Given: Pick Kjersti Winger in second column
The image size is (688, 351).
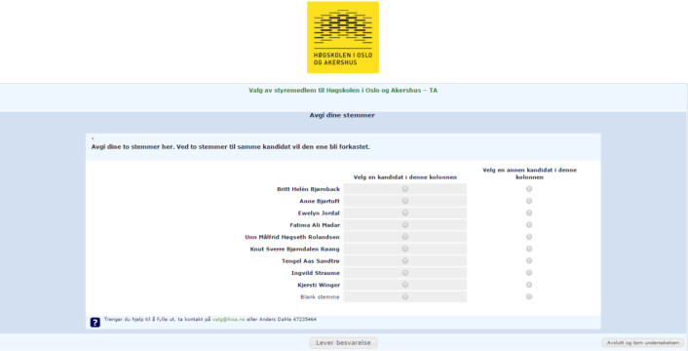Looking at the screenshot, I should [529, 285].
